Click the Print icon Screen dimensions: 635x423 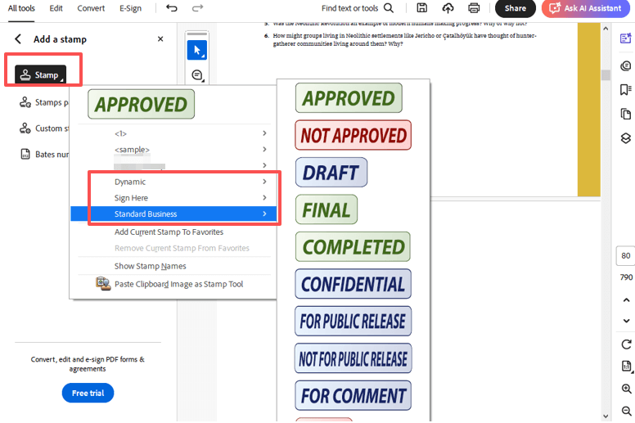tap(474, 7)
